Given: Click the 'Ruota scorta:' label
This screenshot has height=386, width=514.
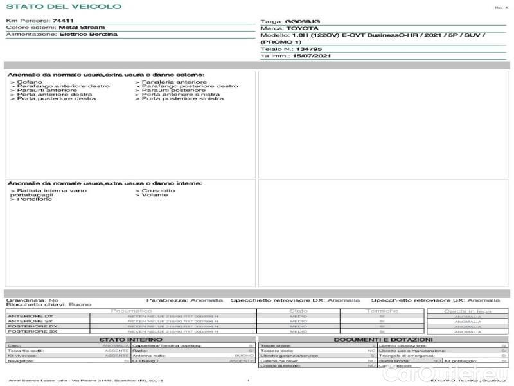Looking at the screenshot, I should pos(394,361).
